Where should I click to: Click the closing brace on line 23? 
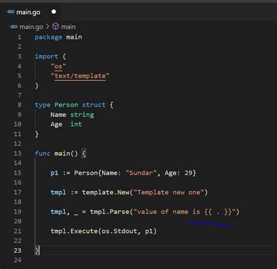[x=37, y=250]
